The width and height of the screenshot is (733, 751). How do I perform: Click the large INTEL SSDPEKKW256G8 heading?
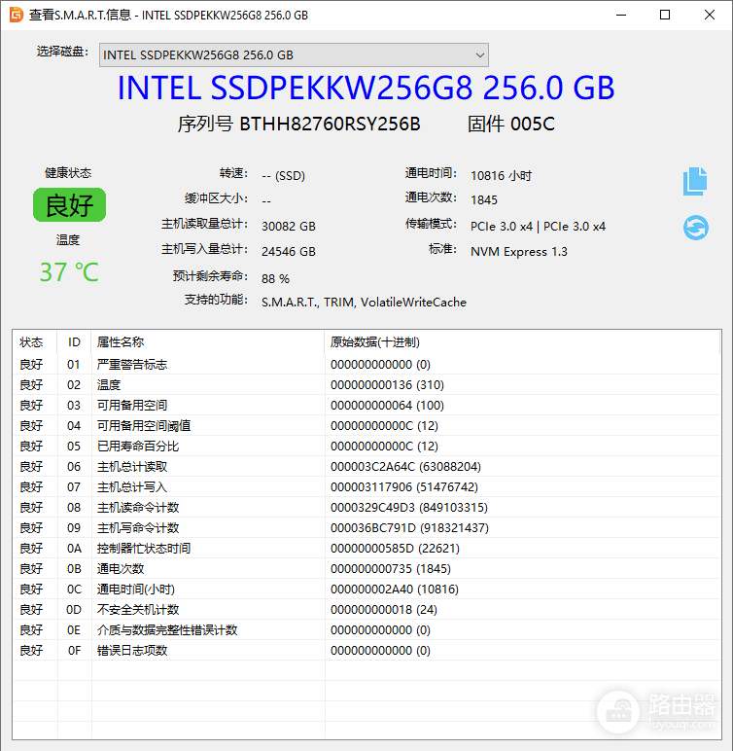click(x=366, y=89)
